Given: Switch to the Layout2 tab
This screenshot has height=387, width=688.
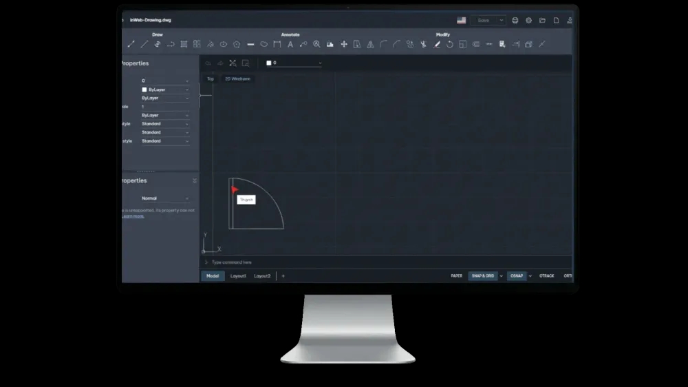Looking at the screenshot, I should pyautogui.click(x=262, y=276).
